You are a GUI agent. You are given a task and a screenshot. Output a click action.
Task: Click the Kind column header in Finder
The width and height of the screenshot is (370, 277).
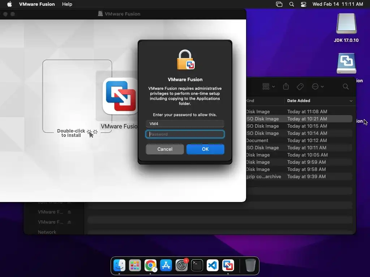point(250,101)
